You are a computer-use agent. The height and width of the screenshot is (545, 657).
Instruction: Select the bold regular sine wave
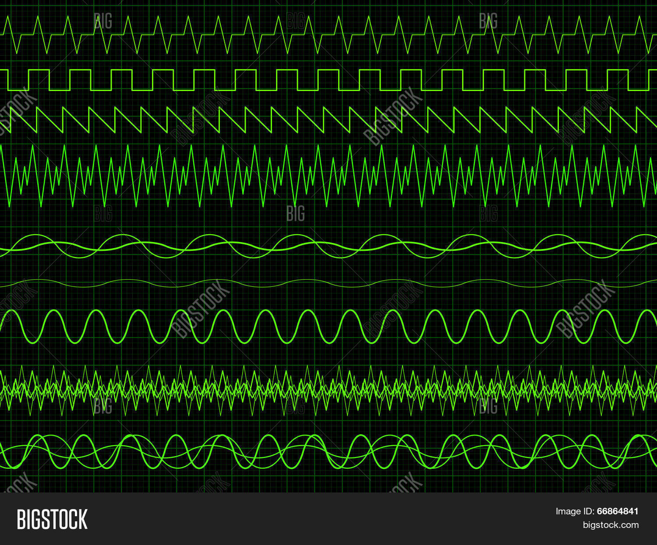[x=328, y=326]
